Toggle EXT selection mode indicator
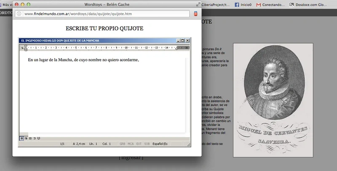The image size is (337, 171). click(x=139, y=144)
